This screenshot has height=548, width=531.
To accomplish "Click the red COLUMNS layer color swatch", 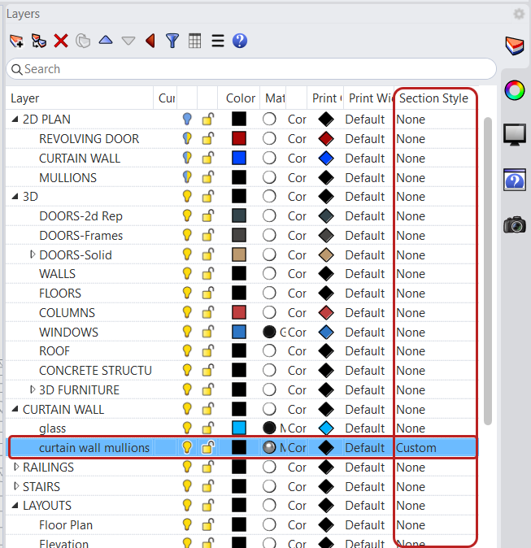I will click(x=239, y=313).
